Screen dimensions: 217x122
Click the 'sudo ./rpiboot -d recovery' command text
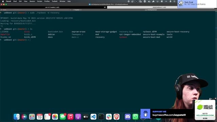pos(44,13)
